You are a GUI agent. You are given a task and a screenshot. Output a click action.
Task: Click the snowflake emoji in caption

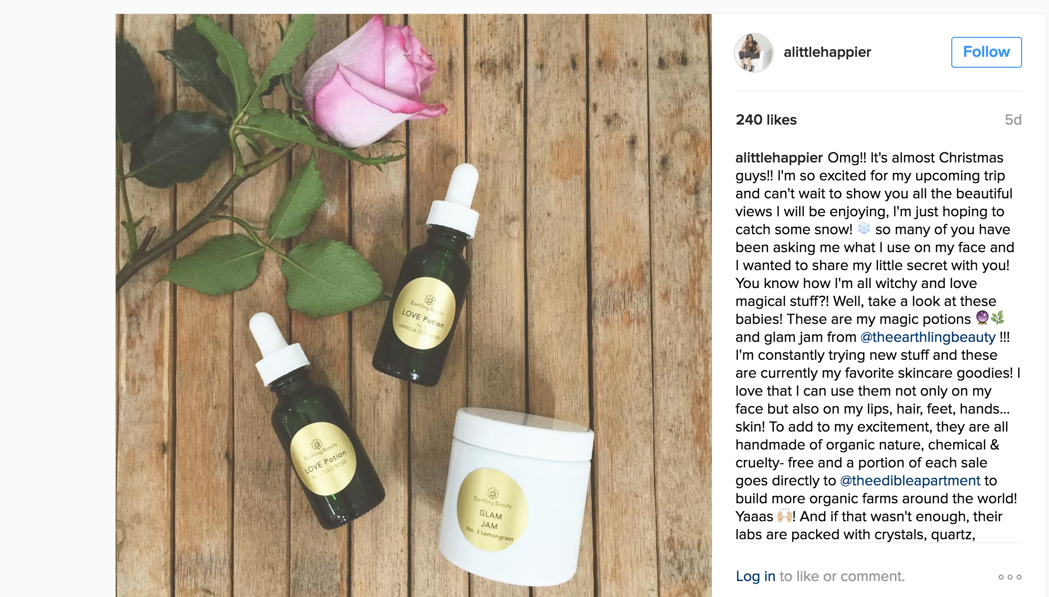coord(864,229)
